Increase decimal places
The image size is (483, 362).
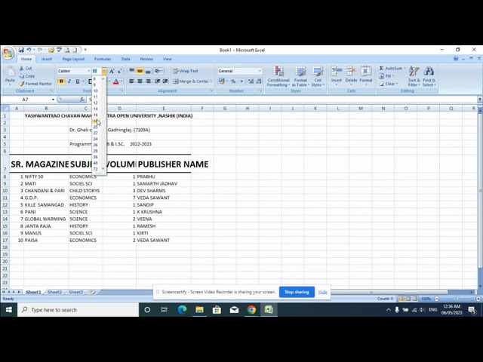click(x=251, y=81)
